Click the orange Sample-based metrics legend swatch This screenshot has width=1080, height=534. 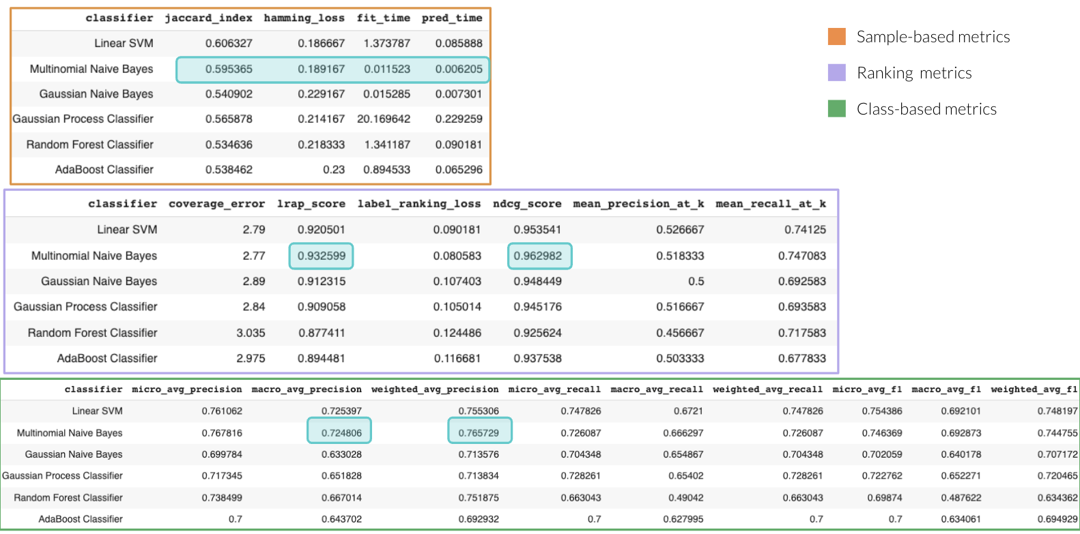[836, 37]
